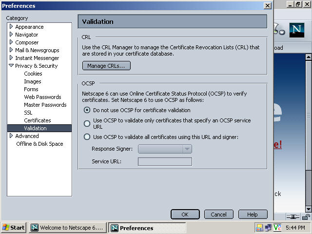The height and width of the screenshot is (234, 312).
Task: Click the Netscape N logo in browser window
Action: click(297, 30)
